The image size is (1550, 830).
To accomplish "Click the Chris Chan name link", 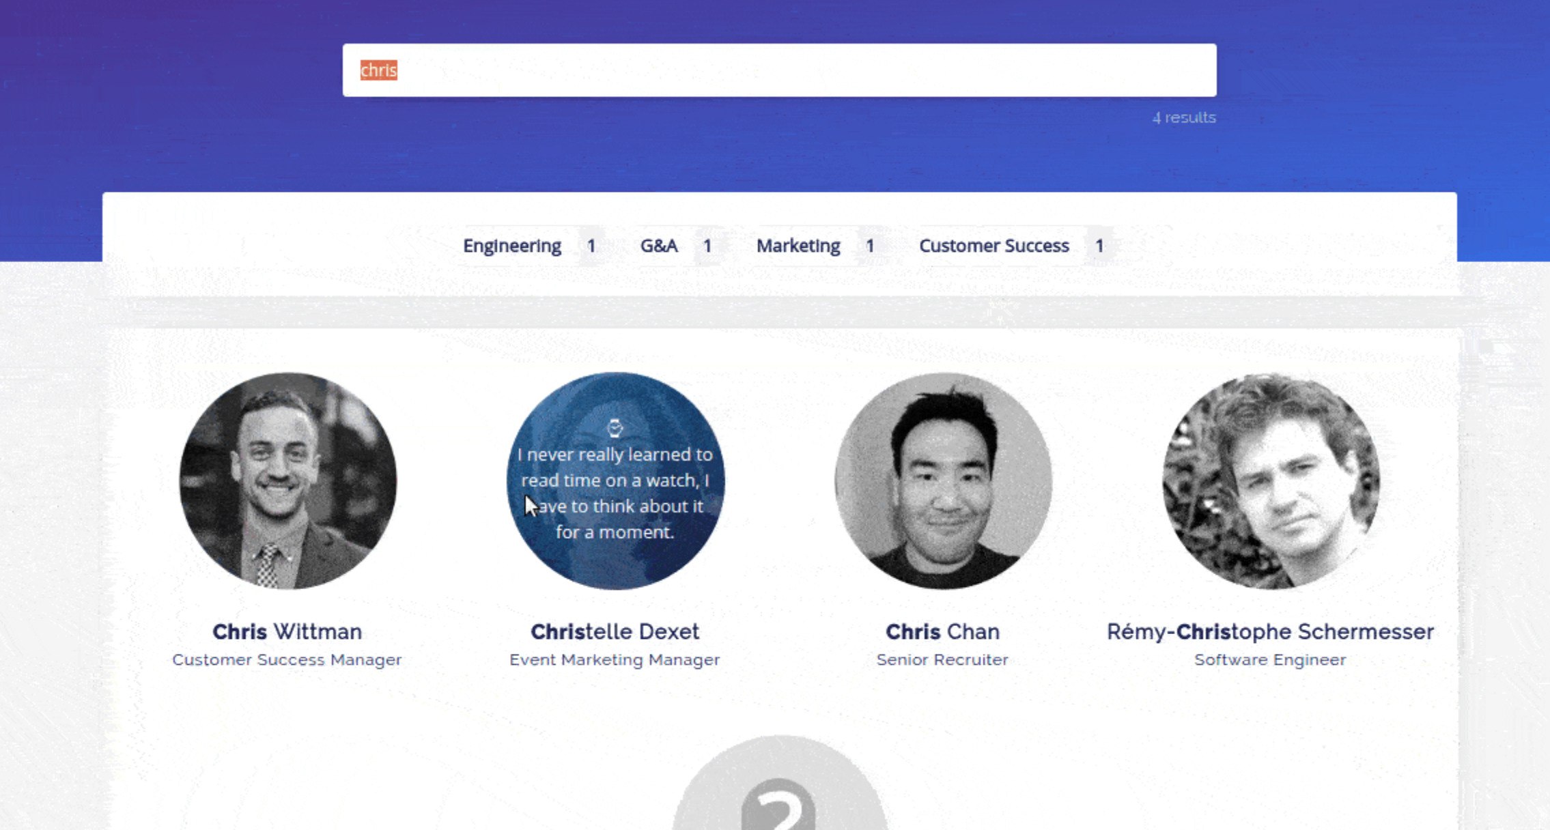I will tap(943, 631).
